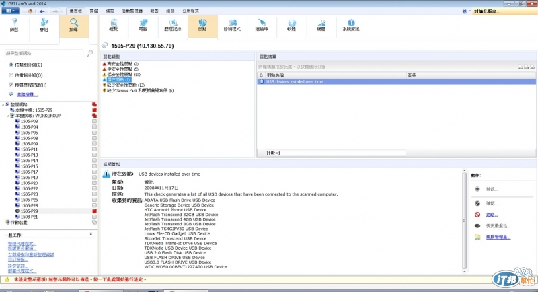Click the grayed forward arrow
This screenshot has width=538, height=292.
pos(55,11)
